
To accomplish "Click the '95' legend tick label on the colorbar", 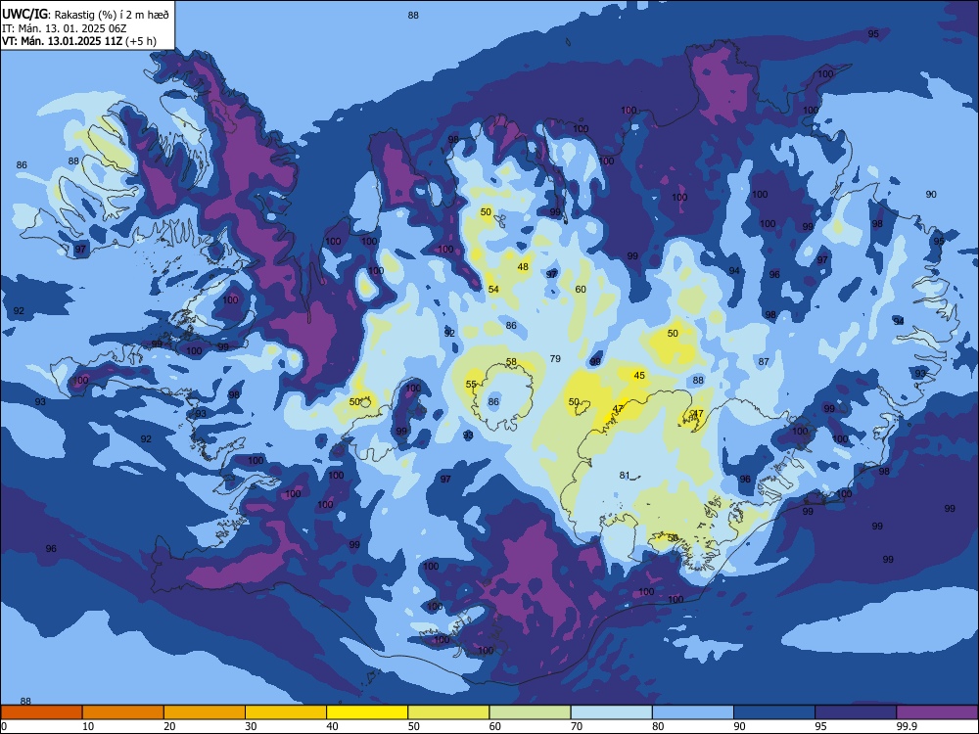I will 820,726.
